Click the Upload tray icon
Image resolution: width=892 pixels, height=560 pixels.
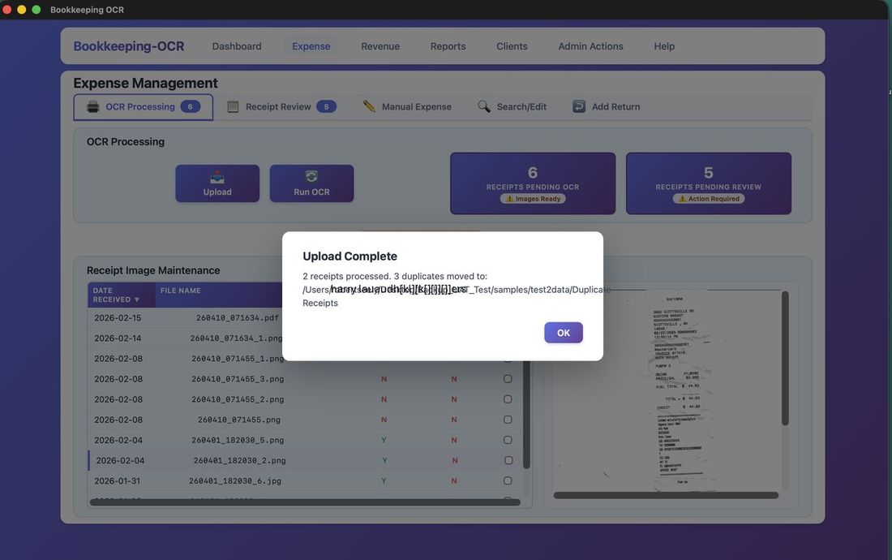coord(217,176)
